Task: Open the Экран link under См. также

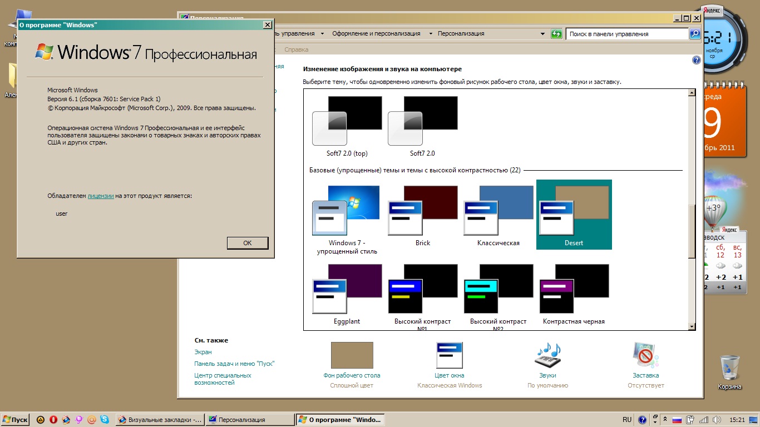Action: pos(203,352)
